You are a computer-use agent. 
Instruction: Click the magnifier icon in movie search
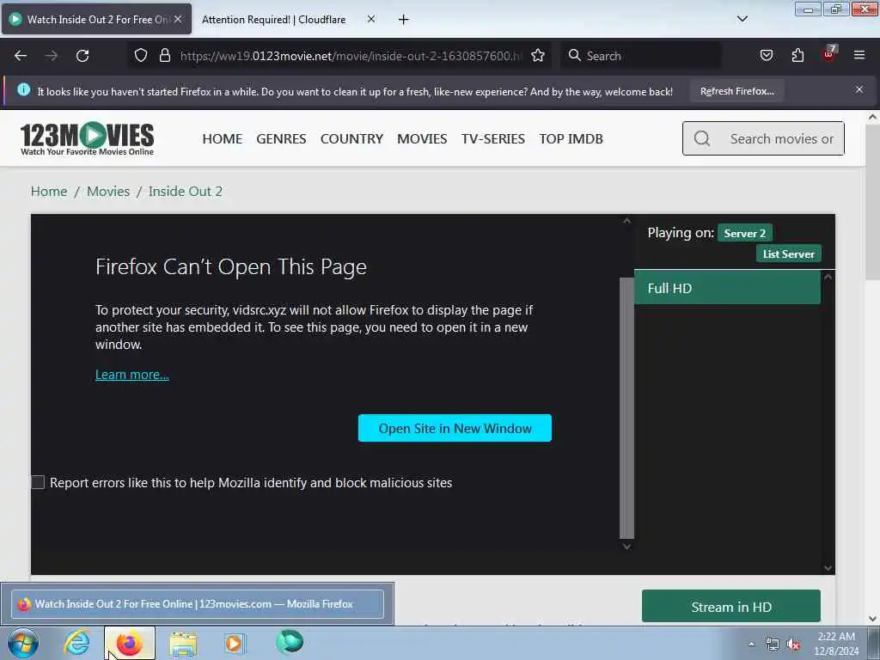pyautogui.click(x=702, y=138)
